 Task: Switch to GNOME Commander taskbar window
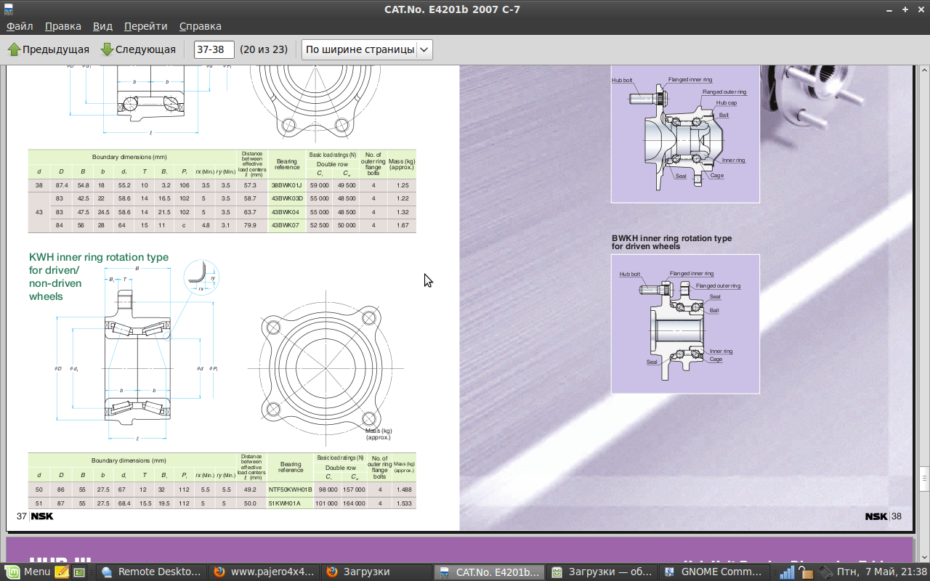[712, 572]
